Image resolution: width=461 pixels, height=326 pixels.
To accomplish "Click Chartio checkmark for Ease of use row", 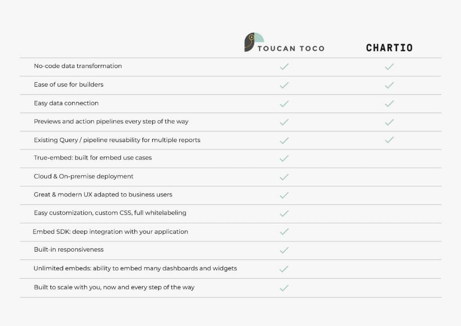I will tap(389, 85).
